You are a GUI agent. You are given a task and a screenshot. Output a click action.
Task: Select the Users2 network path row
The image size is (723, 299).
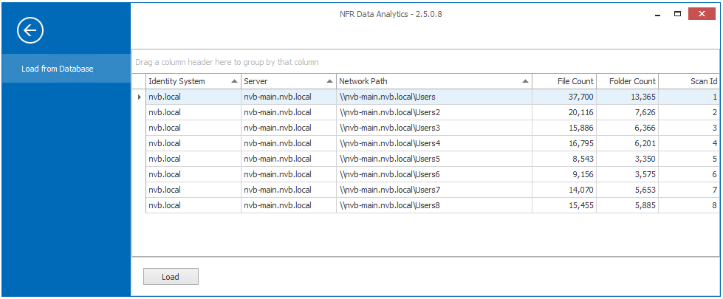[x=390, y=112]
